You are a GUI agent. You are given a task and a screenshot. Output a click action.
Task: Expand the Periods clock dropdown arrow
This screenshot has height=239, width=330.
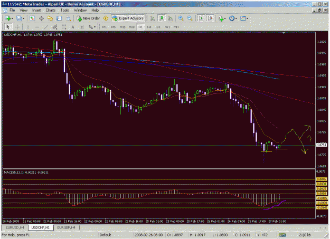[236, 18]
